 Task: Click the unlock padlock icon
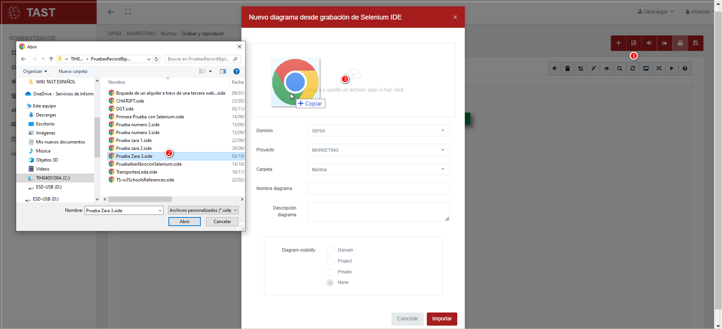(x=680, y=43)
